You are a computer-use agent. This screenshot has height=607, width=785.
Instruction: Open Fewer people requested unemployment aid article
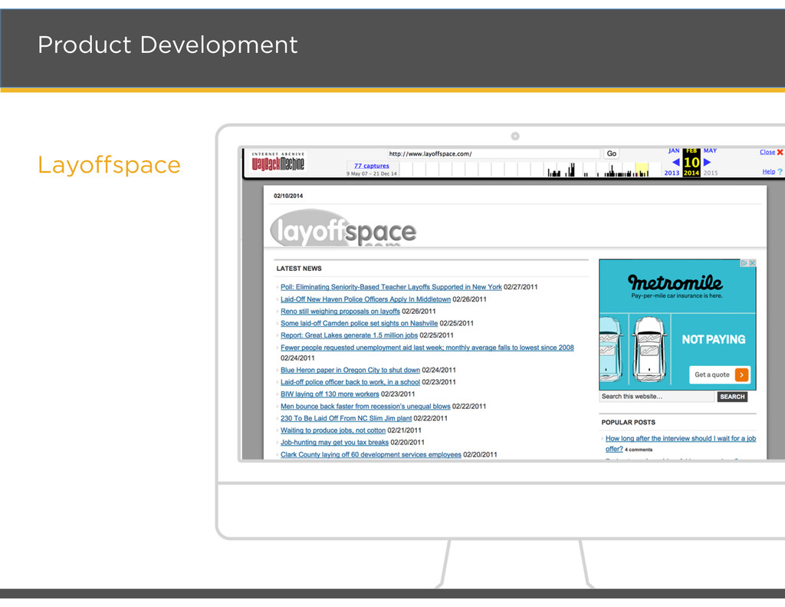427,348
